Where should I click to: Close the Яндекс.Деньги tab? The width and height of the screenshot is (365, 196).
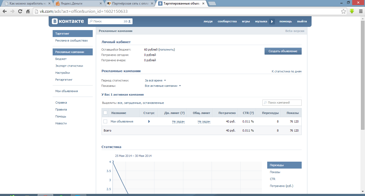[x=101, y=4]
